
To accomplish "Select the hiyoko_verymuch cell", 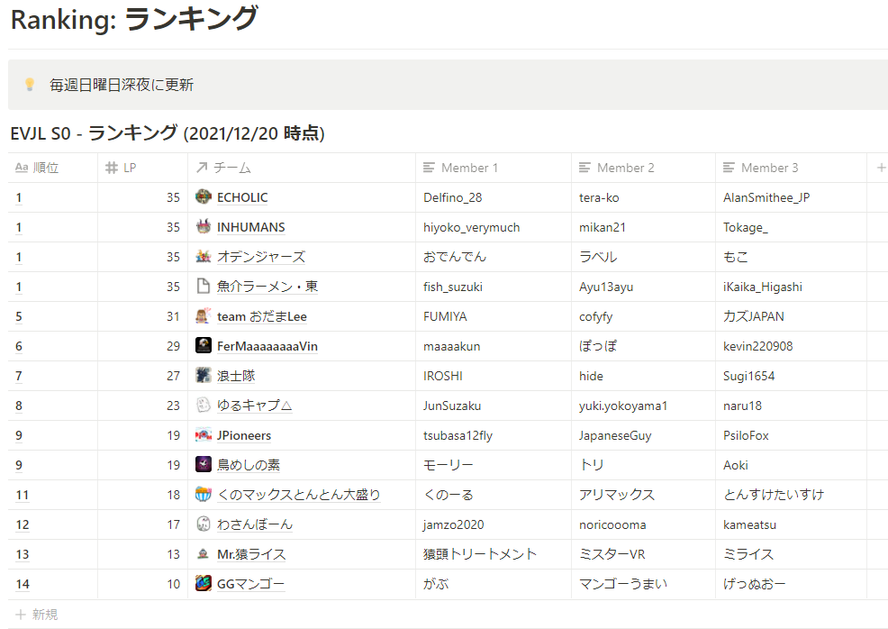I will (x=494, y=227).
